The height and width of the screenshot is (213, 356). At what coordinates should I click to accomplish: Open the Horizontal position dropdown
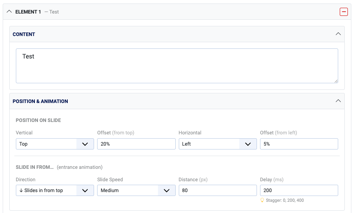(x=217, y=144)
